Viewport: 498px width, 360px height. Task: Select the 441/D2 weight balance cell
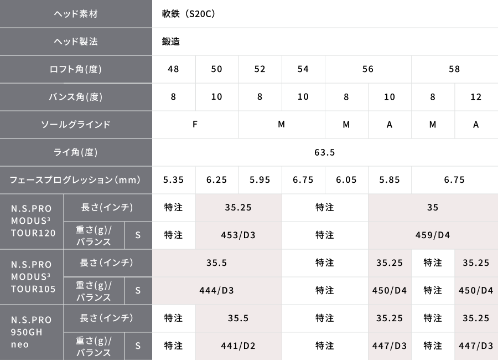pyautogui.click(x=238, y=346)
